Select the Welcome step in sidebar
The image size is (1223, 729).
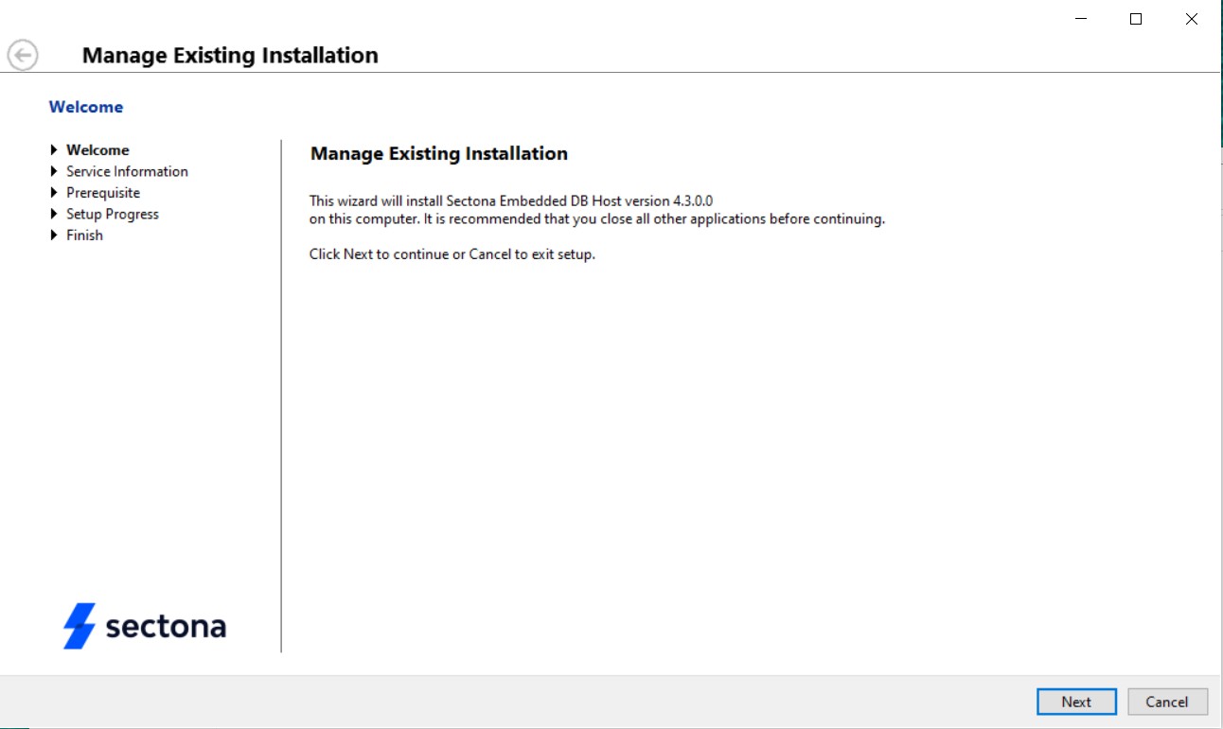click(97, 149)
